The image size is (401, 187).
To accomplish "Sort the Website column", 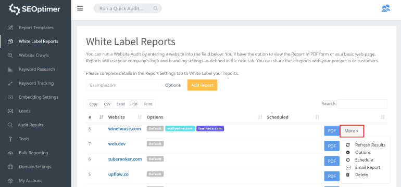I will click(140, 117).
